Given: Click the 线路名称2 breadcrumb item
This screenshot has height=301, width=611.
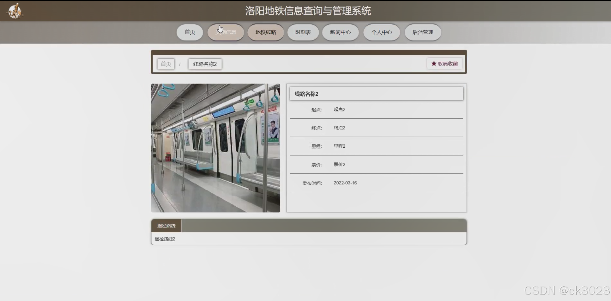Looking at the screenshot, I should [x=205, y=64].
